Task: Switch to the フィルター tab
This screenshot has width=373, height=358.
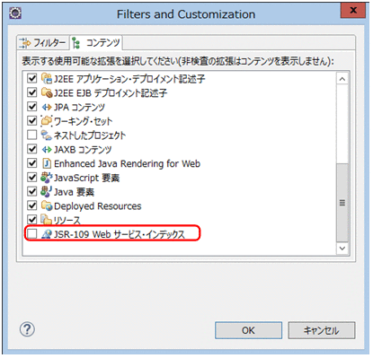Action: (43, 43)
